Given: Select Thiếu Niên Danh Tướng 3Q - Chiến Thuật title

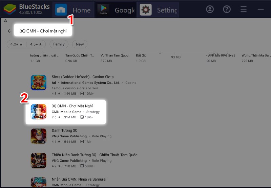Looking at the screenshot, I should pos(95,155).
